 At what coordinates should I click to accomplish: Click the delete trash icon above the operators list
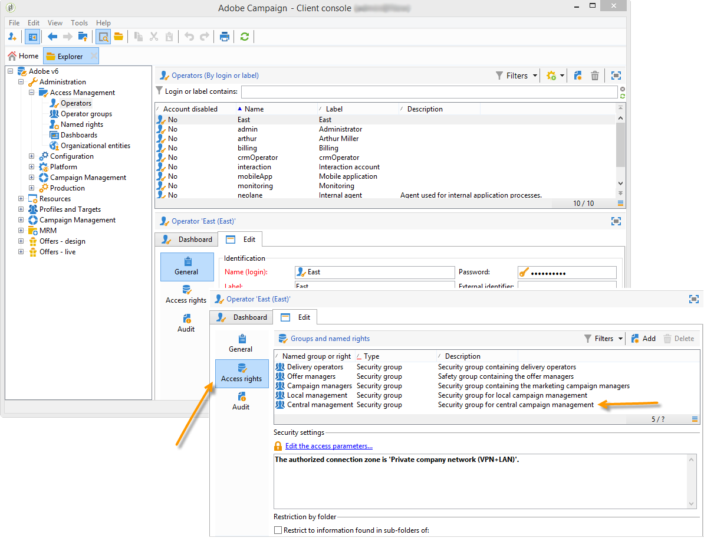[x=595, y=76]
